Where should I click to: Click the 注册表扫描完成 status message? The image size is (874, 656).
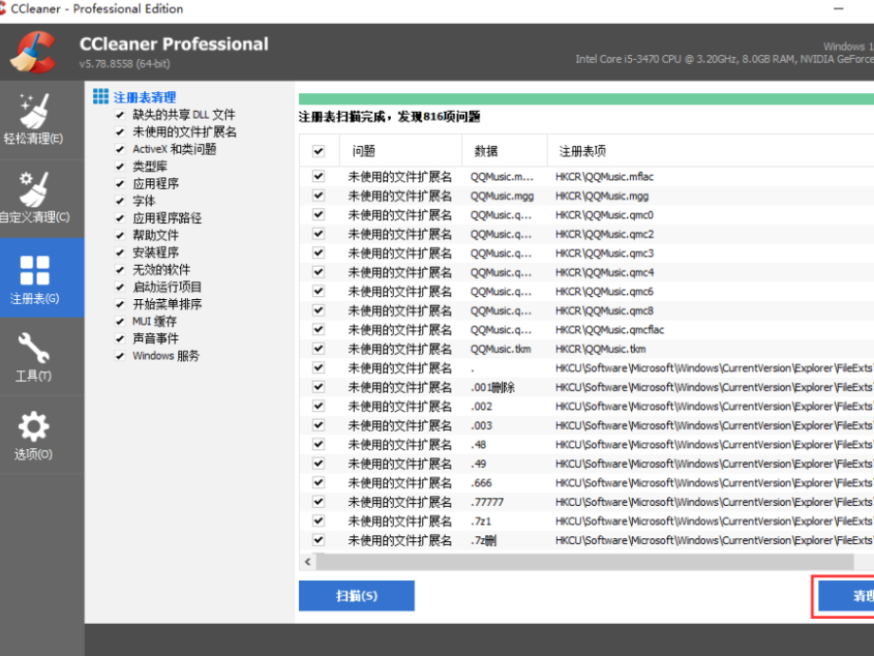click(x=390, y=117)
